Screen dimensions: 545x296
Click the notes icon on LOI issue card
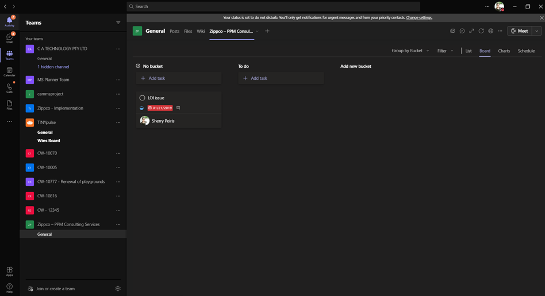(178, 108)
